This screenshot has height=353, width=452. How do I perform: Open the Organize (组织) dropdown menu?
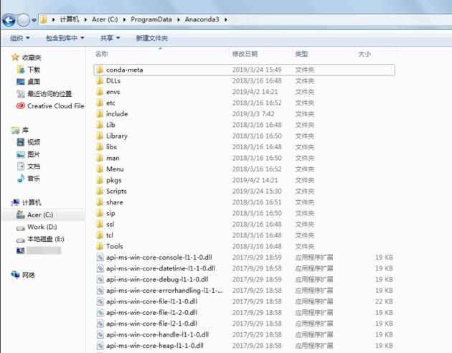[x=19, y=38]
